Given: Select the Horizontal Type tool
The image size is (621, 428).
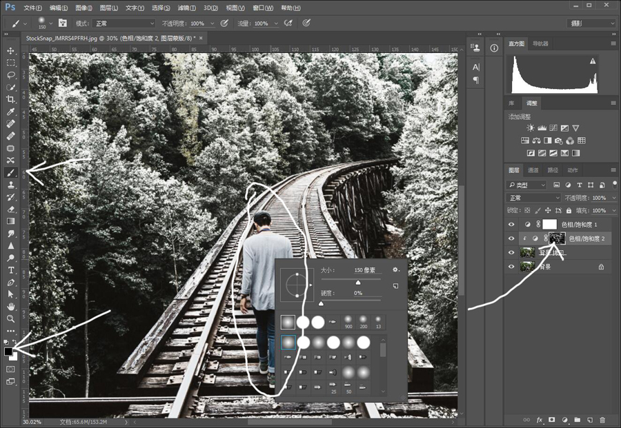Looking at the screenshot, I should click(x=10, y=270).
